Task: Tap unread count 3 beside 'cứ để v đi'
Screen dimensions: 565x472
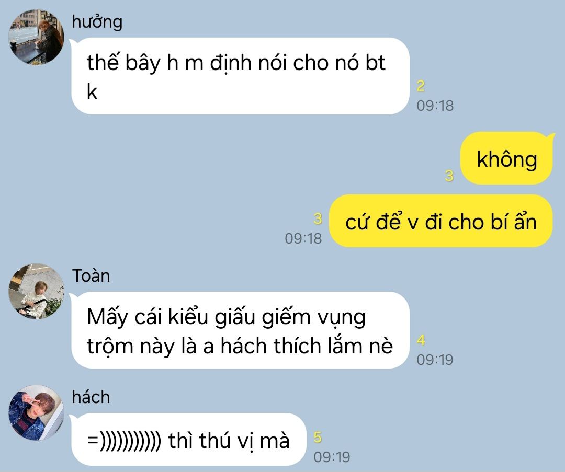Action: click(318, 219)
